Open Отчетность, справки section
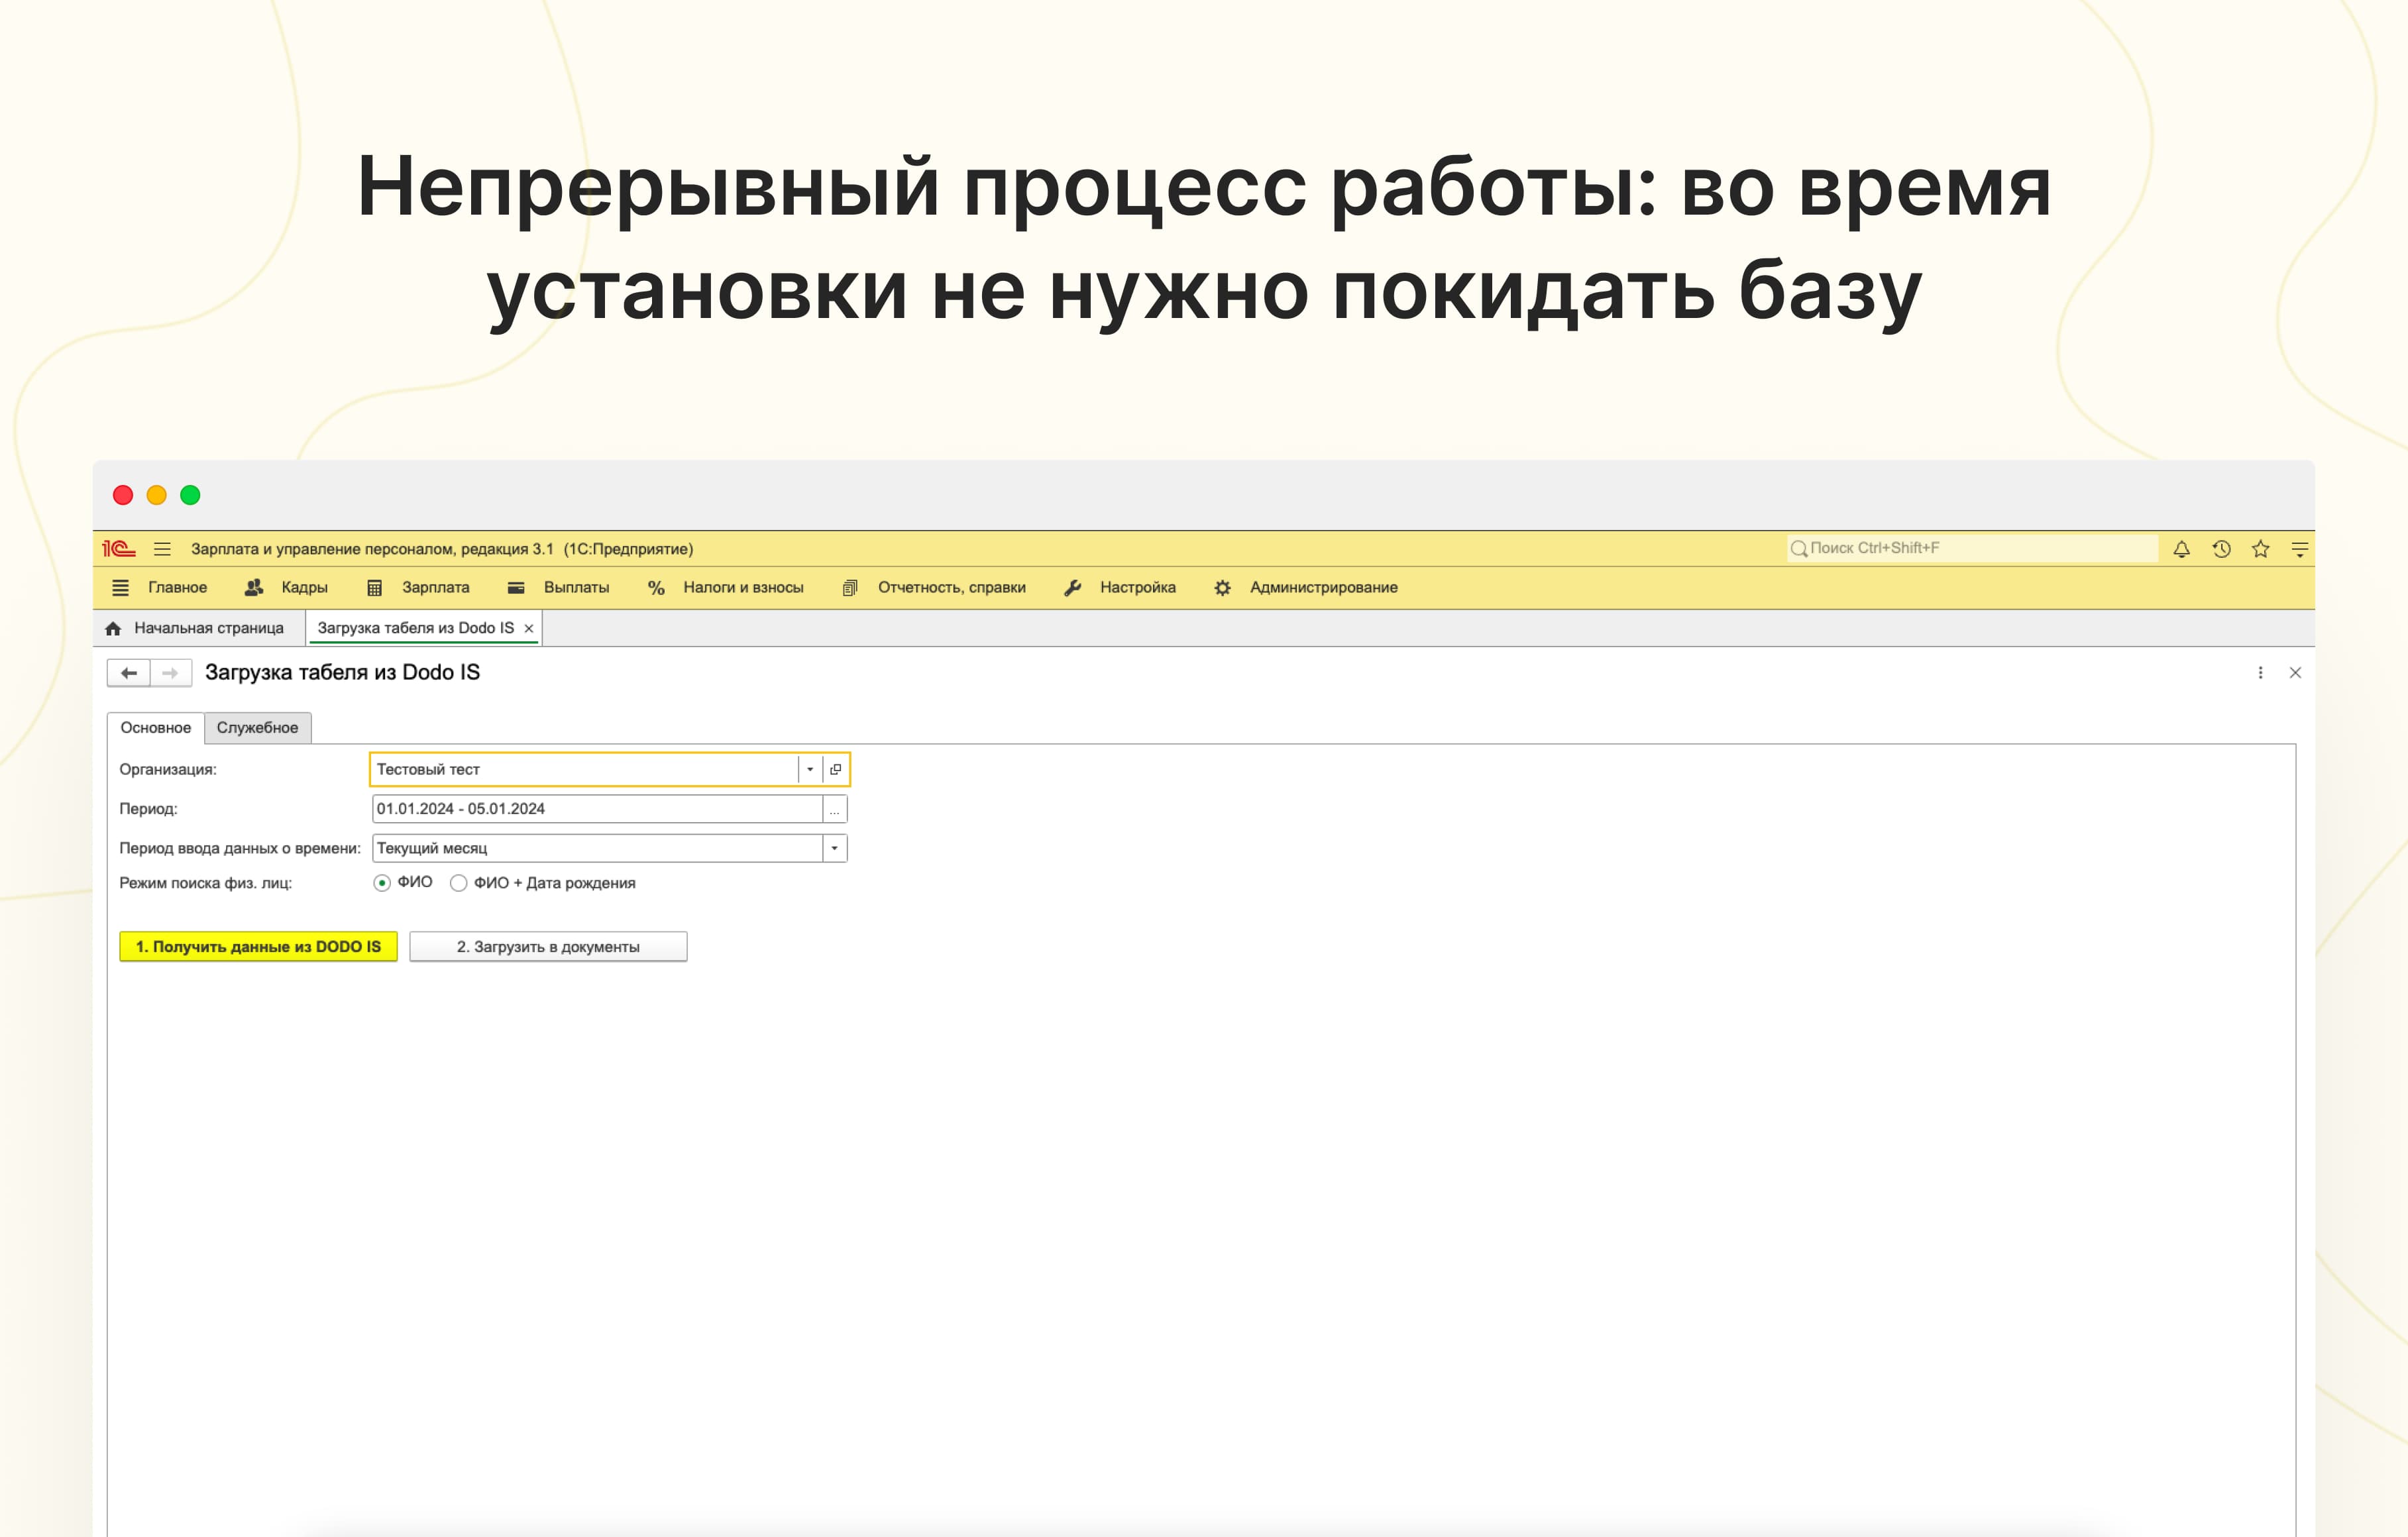Viewport: 2408px width, 1537px height. pos(951,588)
